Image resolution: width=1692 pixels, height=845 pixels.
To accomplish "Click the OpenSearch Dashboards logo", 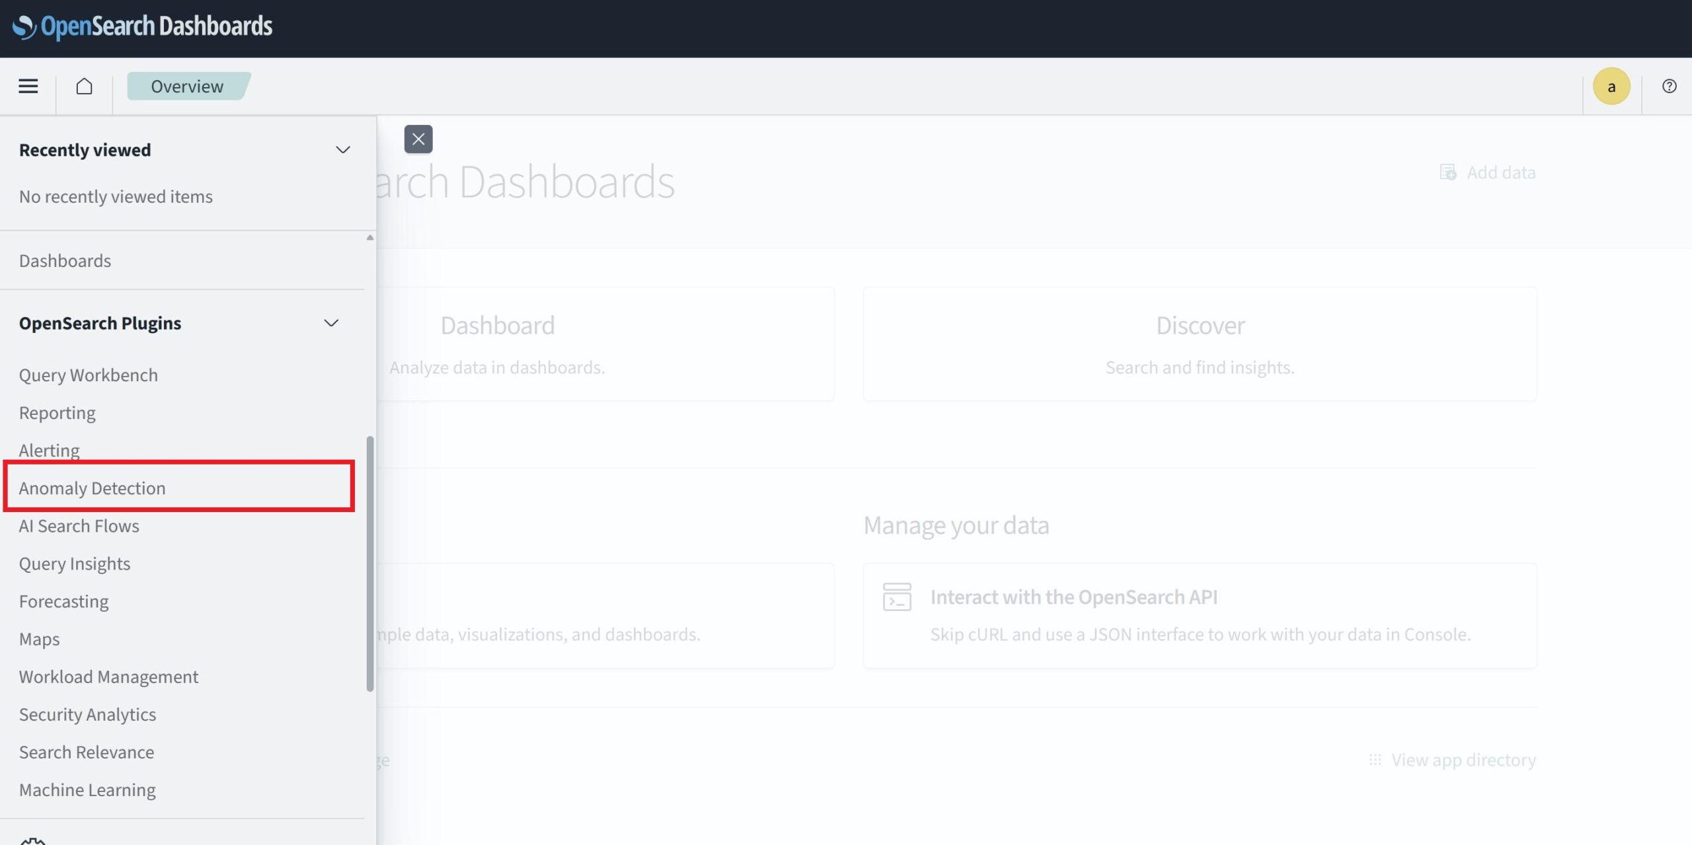I will [143, 26].
